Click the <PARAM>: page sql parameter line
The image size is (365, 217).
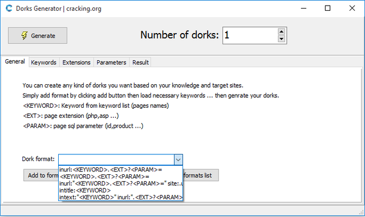tap(83, 126)
